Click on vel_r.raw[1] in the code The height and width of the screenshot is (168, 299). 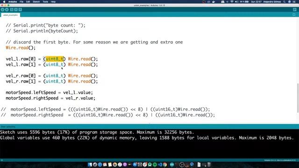[21, 81]
